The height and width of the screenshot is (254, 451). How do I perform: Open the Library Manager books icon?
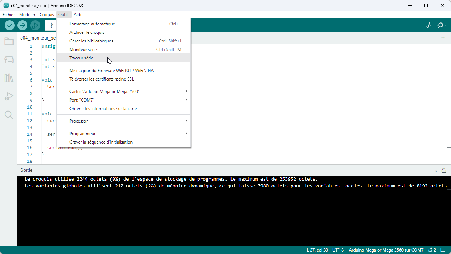(x=9, y=78)
